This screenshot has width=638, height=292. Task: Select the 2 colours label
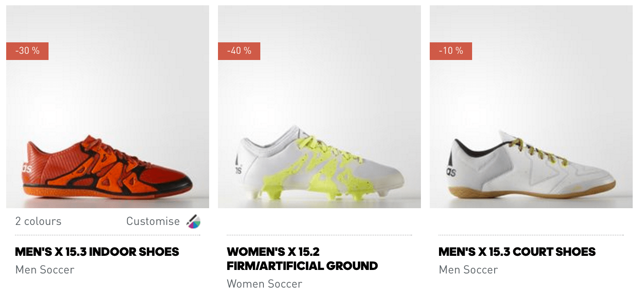click(38, 221)
